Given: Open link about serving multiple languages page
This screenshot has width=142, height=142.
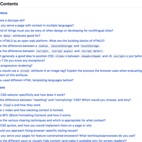Looking at the screenshot, I should click(x=37, y=25).
